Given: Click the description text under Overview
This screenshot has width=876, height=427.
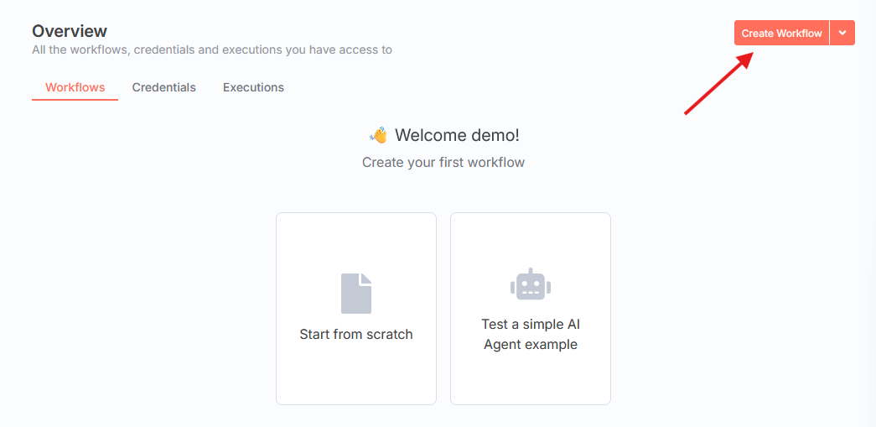Looking at the screenshot, I should point(212,49).
